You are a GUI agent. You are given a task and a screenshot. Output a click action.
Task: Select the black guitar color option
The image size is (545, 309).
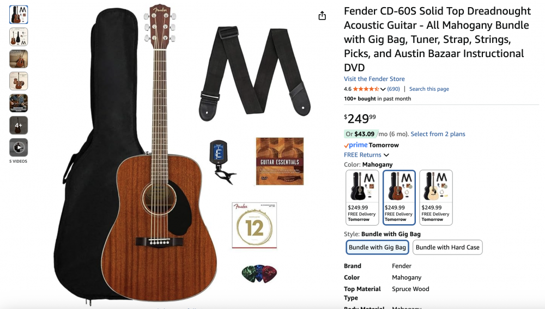click(x=362, y=197)
